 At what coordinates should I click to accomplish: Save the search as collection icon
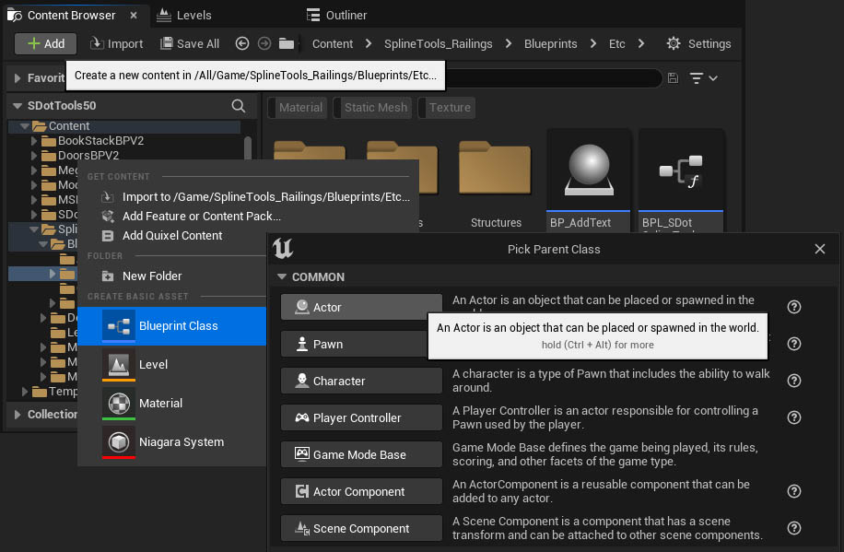(673, 78)
